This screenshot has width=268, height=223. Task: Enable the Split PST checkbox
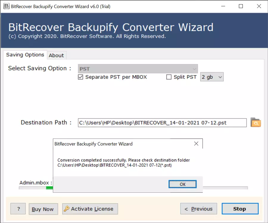click(169, 77)
